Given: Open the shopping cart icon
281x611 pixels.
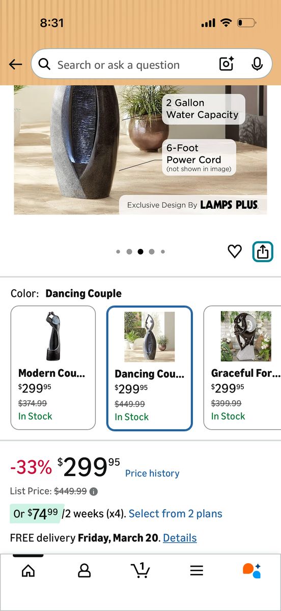Looking at the screenshot, I should (140, 570).
